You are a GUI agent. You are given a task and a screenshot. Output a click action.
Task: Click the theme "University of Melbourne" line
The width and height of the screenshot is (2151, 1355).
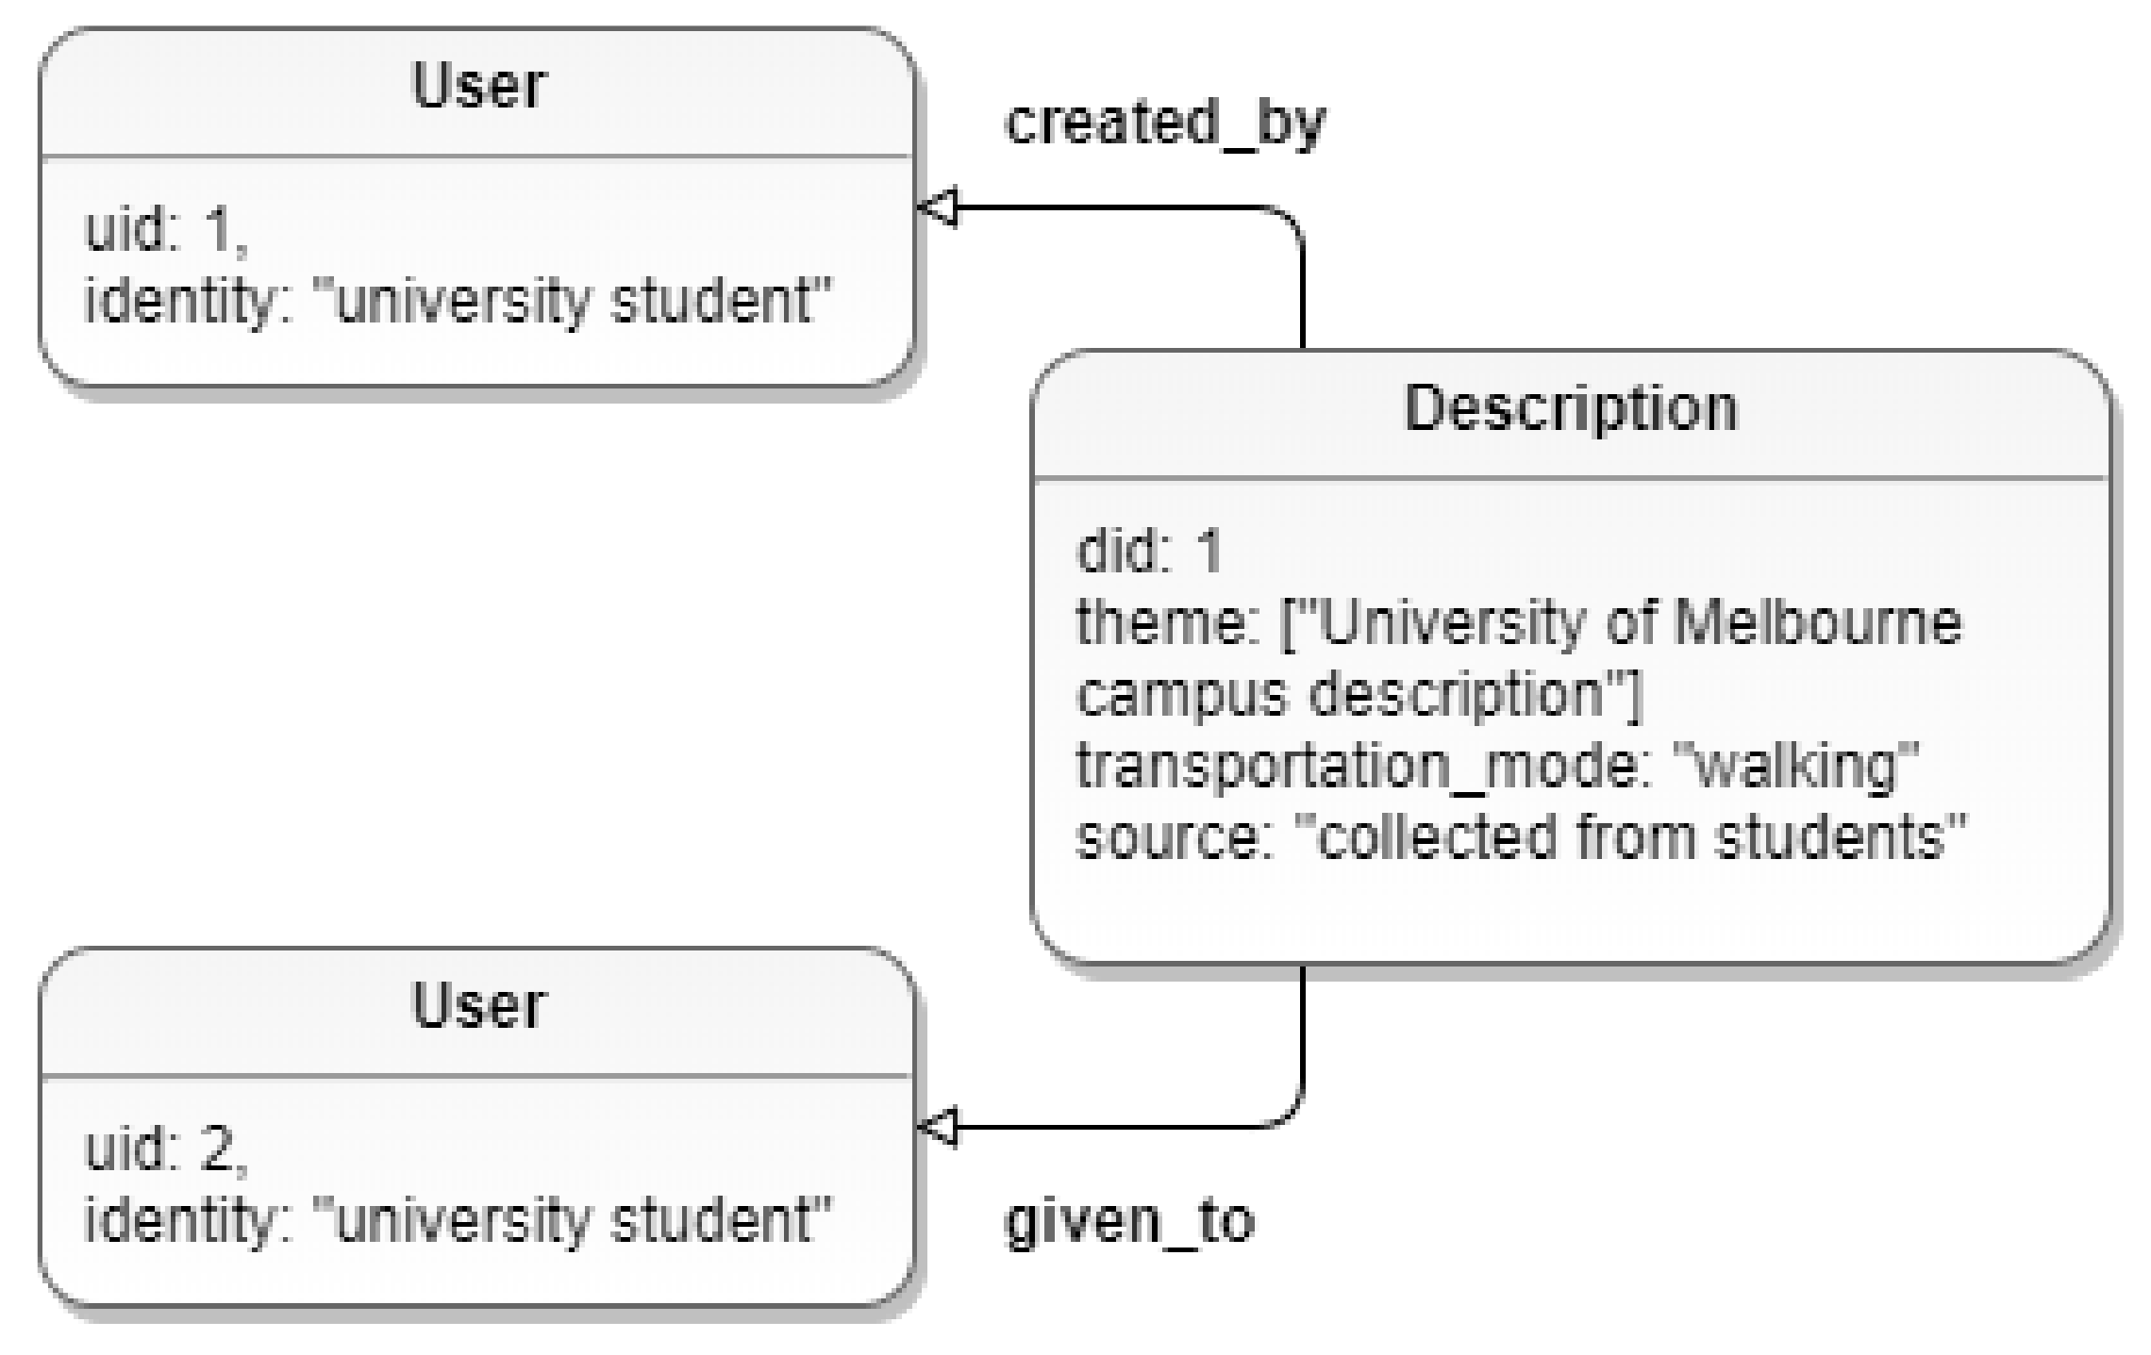coord(1518,623)
